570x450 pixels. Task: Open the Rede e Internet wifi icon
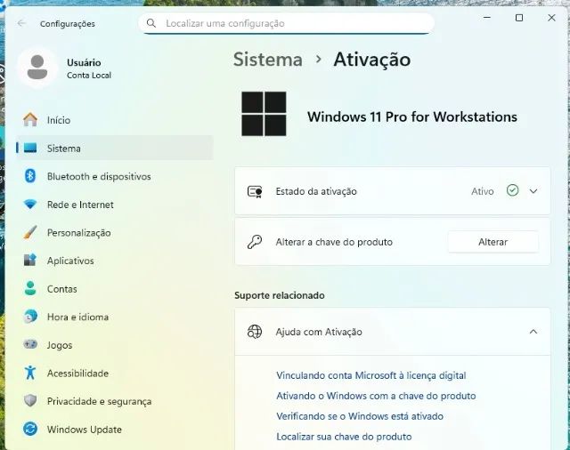[30, 205]
